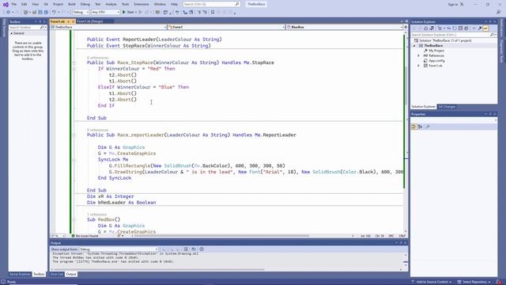Click the split editor icon beside BlueBox dropdown

[406, 27]
